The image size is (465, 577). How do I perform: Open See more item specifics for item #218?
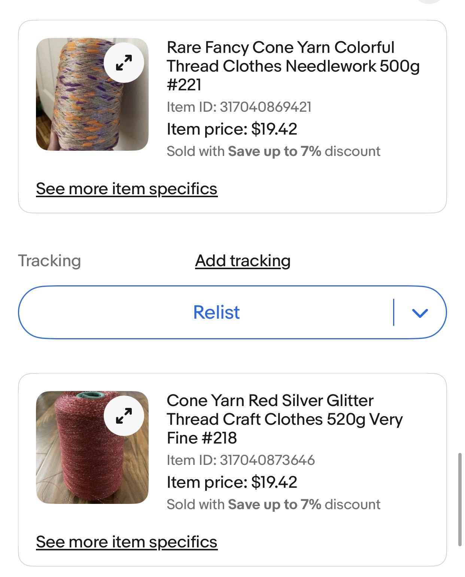pyautogui.click(x=127, y=542)
